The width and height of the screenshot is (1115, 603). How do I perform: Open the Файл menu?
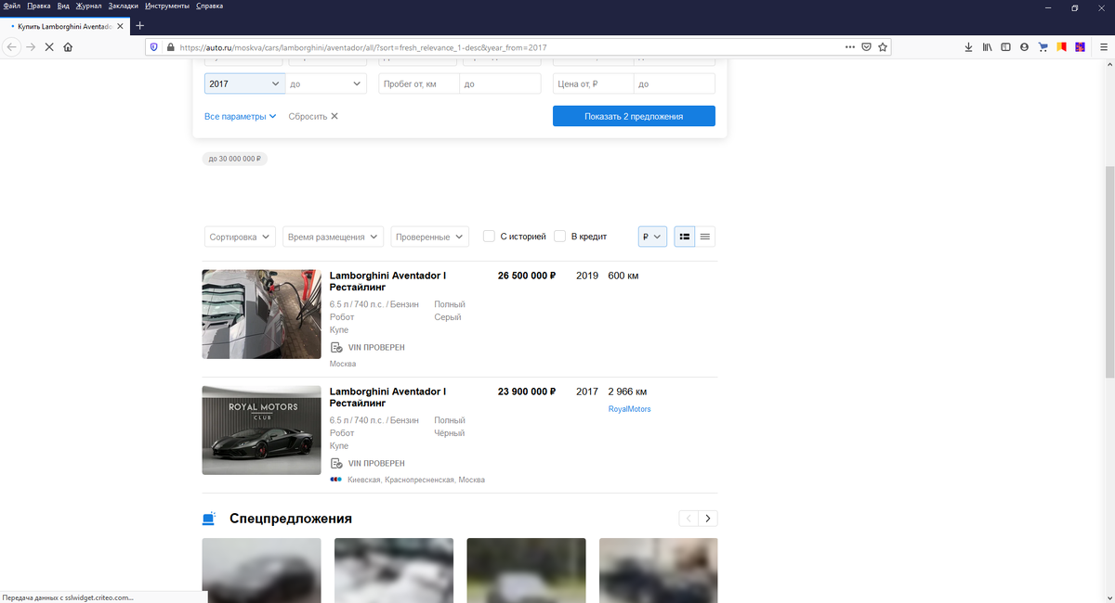coord(12,6)
